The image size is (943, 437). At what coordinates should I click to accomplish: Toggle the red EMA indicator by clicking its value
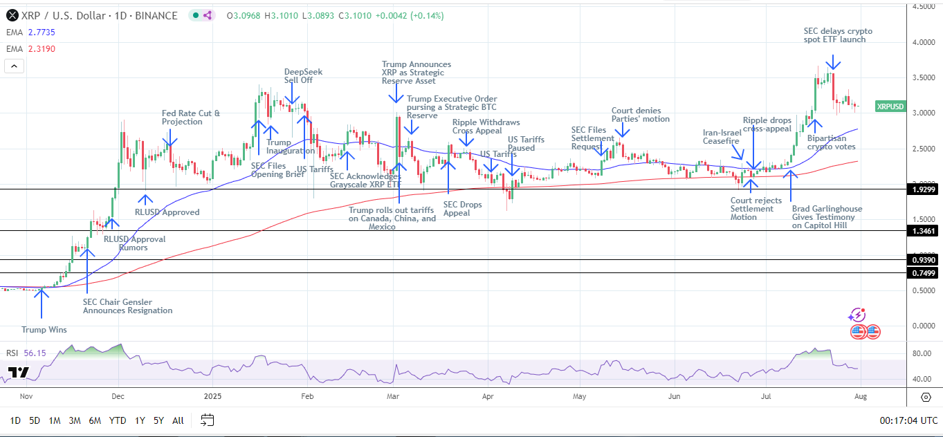pos(42,48)
